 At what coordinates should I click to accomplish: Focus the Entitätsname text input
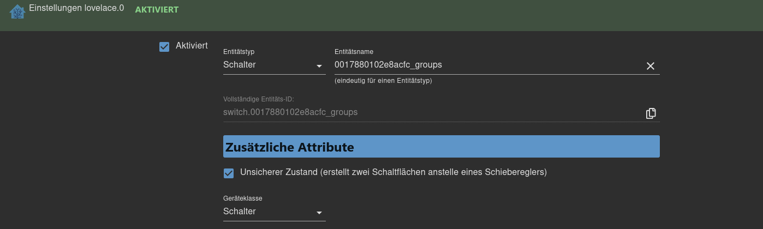pyautogui.click(x=486, y=65)
